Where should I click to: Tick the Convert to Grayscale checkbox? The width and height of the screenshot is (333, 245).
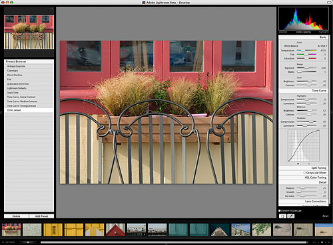280,210
